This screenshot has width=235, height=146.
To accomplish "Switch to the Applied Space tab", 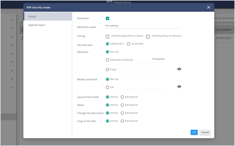I will [x=48, y=25].
